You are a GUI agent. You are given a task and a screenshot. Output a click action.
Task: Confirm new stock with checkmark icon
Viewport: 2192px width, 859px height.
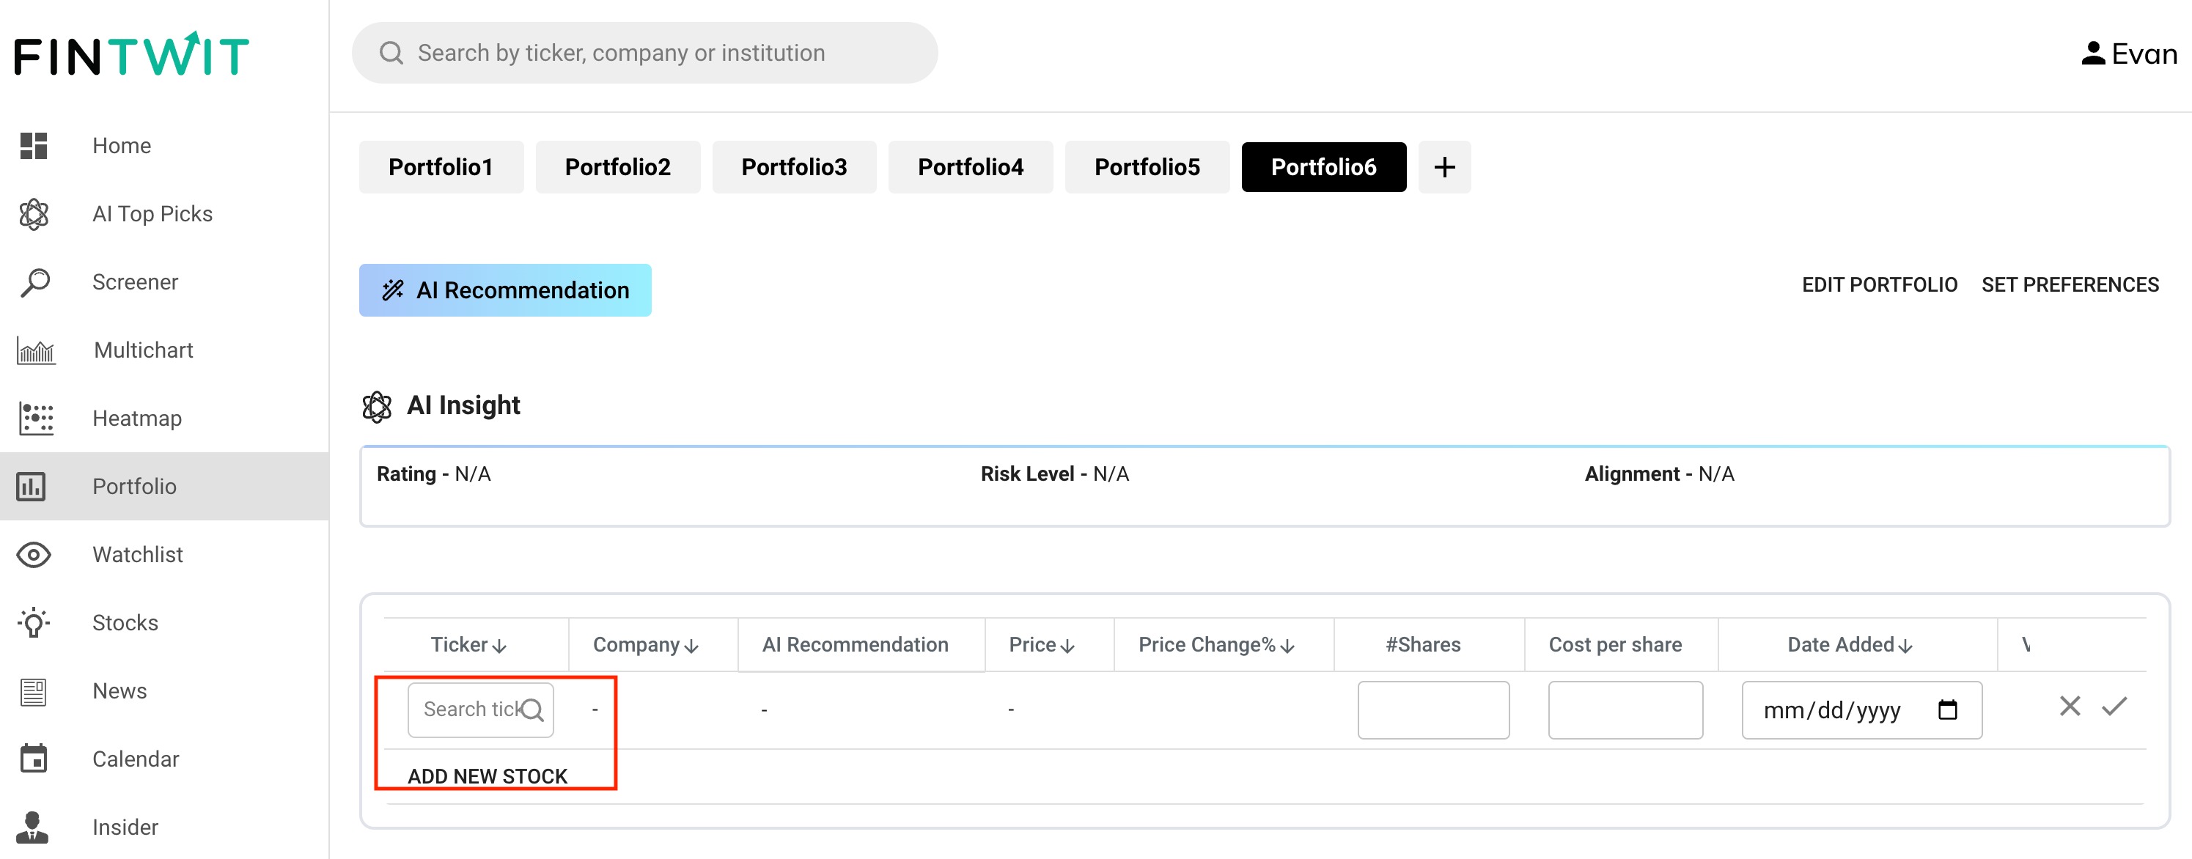tap(2114, 707)
